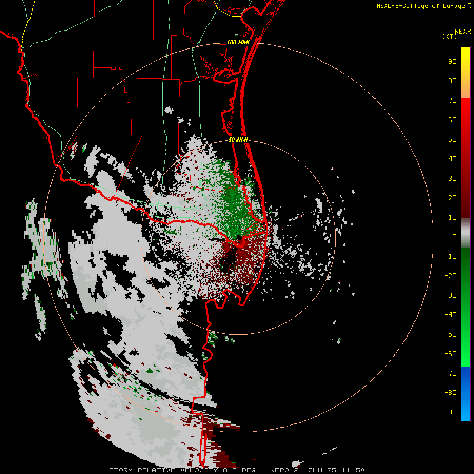The image size is (474, 474).
Task: Click the -20 value on color scale
Action: pos(450,275)
